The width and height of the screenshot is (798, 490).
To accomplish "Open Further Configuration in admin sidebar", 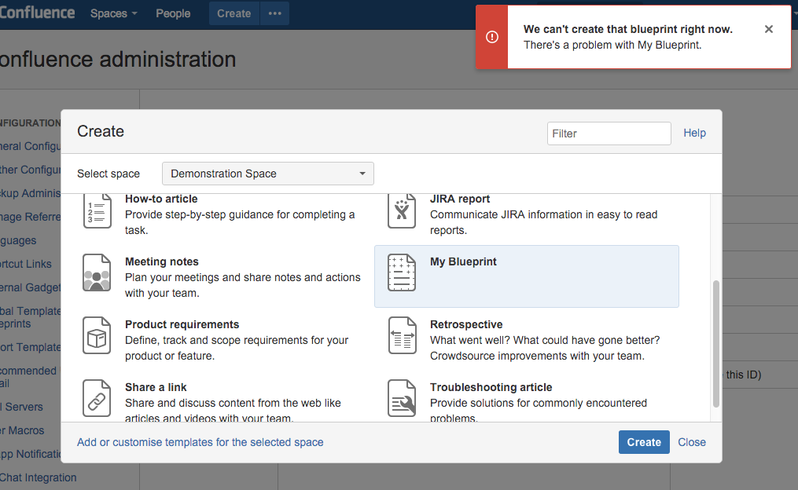I will coord(31,170).
